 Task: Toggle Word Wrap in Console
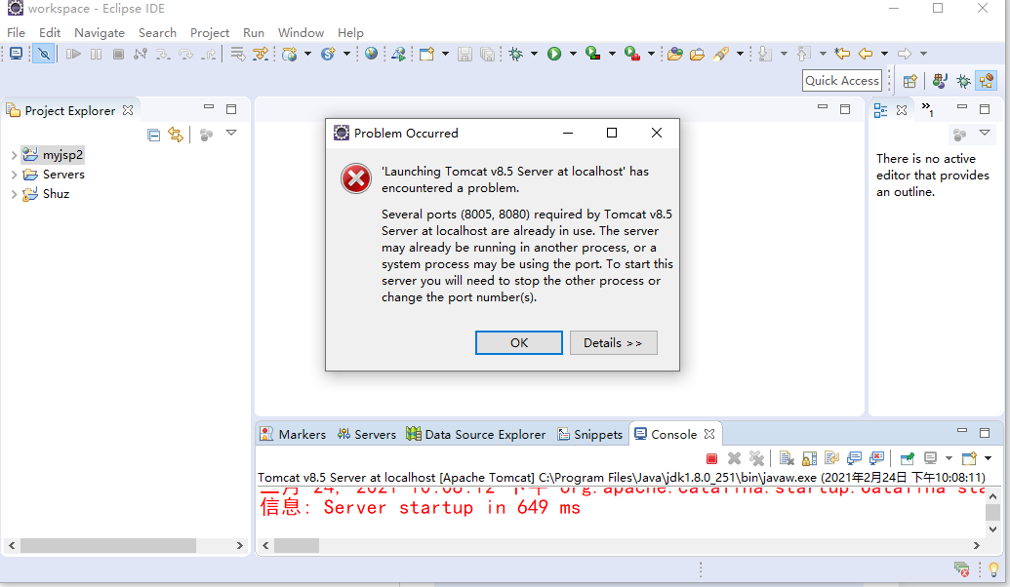[831, 458]
